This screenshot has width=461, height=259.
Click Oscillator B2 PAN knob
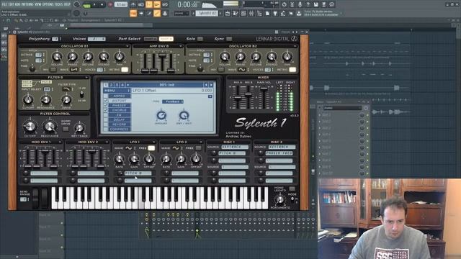(287, 56)
